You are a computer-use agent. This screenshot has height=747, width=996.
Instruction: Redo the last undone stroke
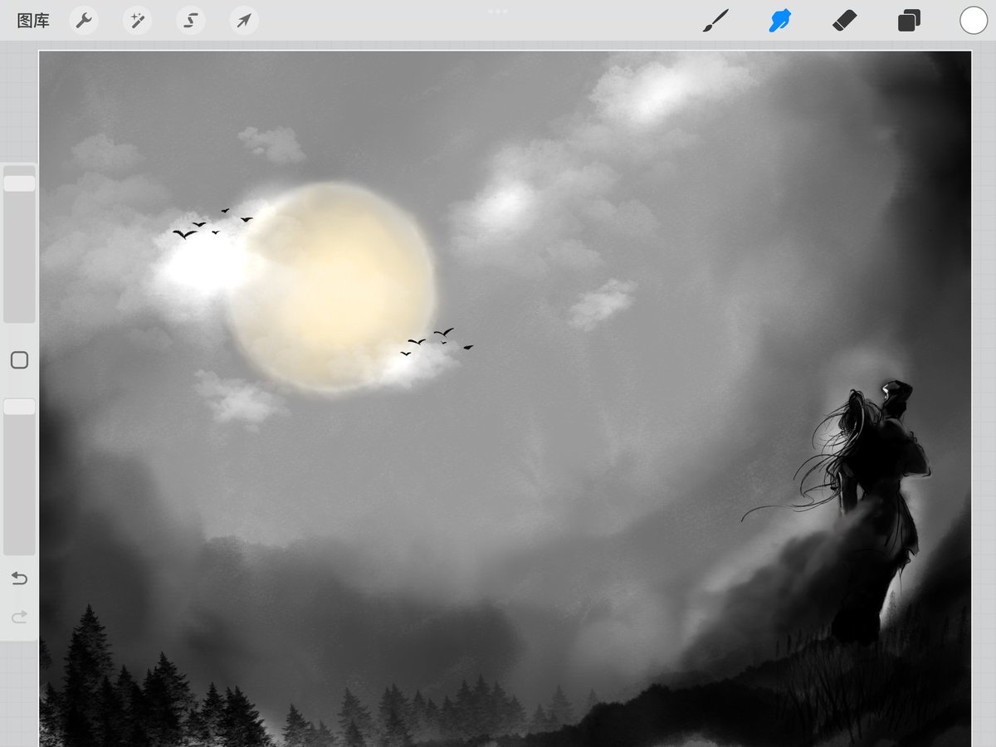click(19, 617)
